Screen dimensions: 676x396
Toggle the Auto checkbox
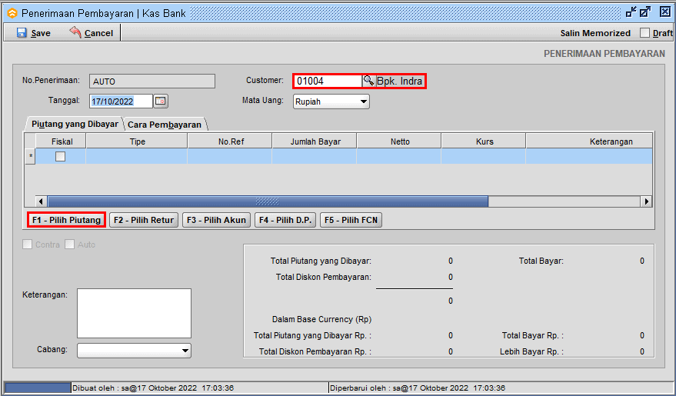point(69,245)
